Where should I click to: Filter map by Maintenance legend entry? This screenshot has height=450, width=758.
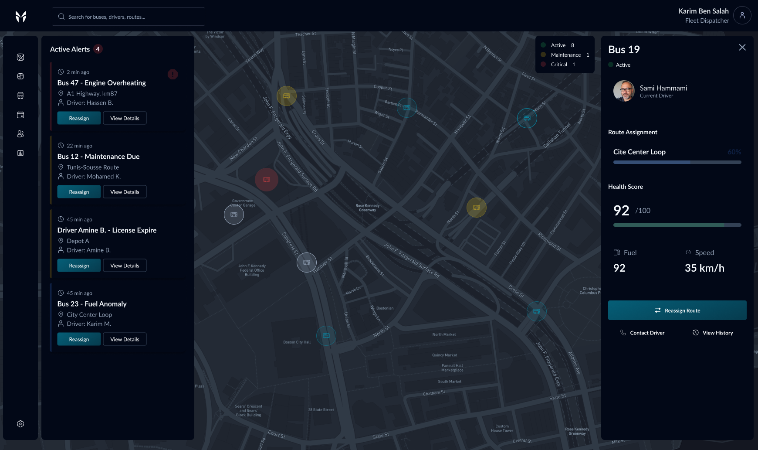(x=565, y=55)
